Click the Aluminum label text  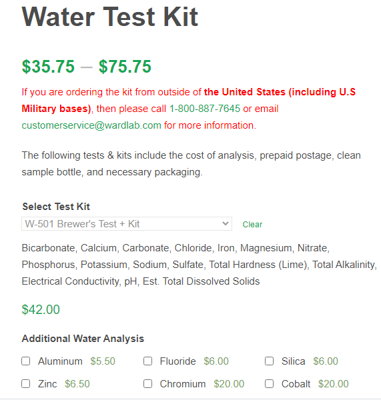(60, 361)
